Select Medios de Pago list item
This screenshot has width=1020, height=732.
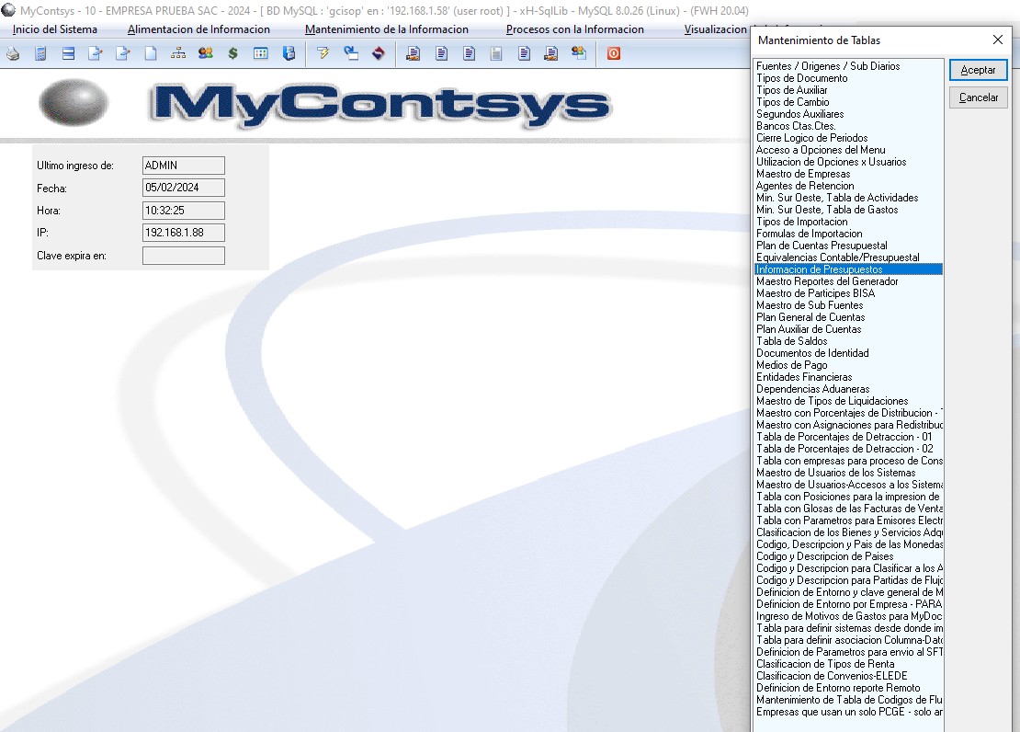(791, 365)
